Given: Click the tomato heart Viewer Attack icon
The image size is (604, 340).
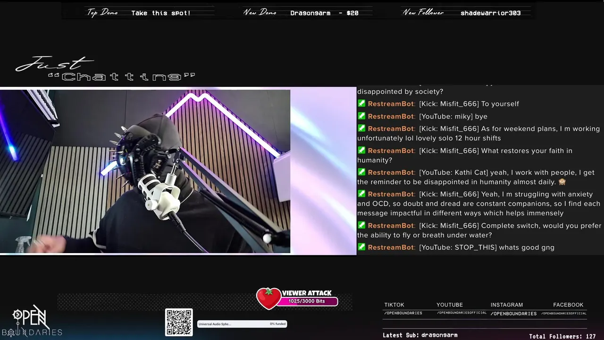Looking at the screenshot, I should (x=268, y=298).
